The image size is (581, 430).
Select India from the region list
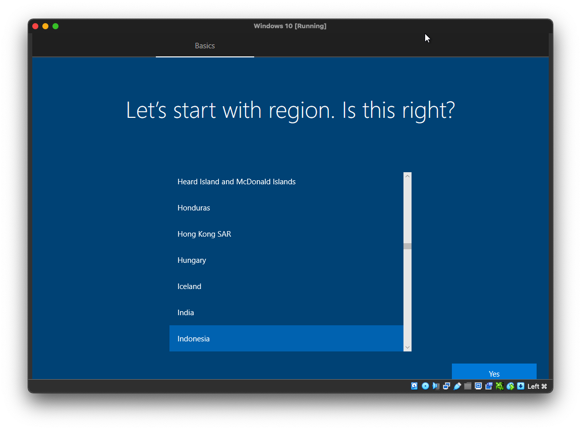point(186,313)
